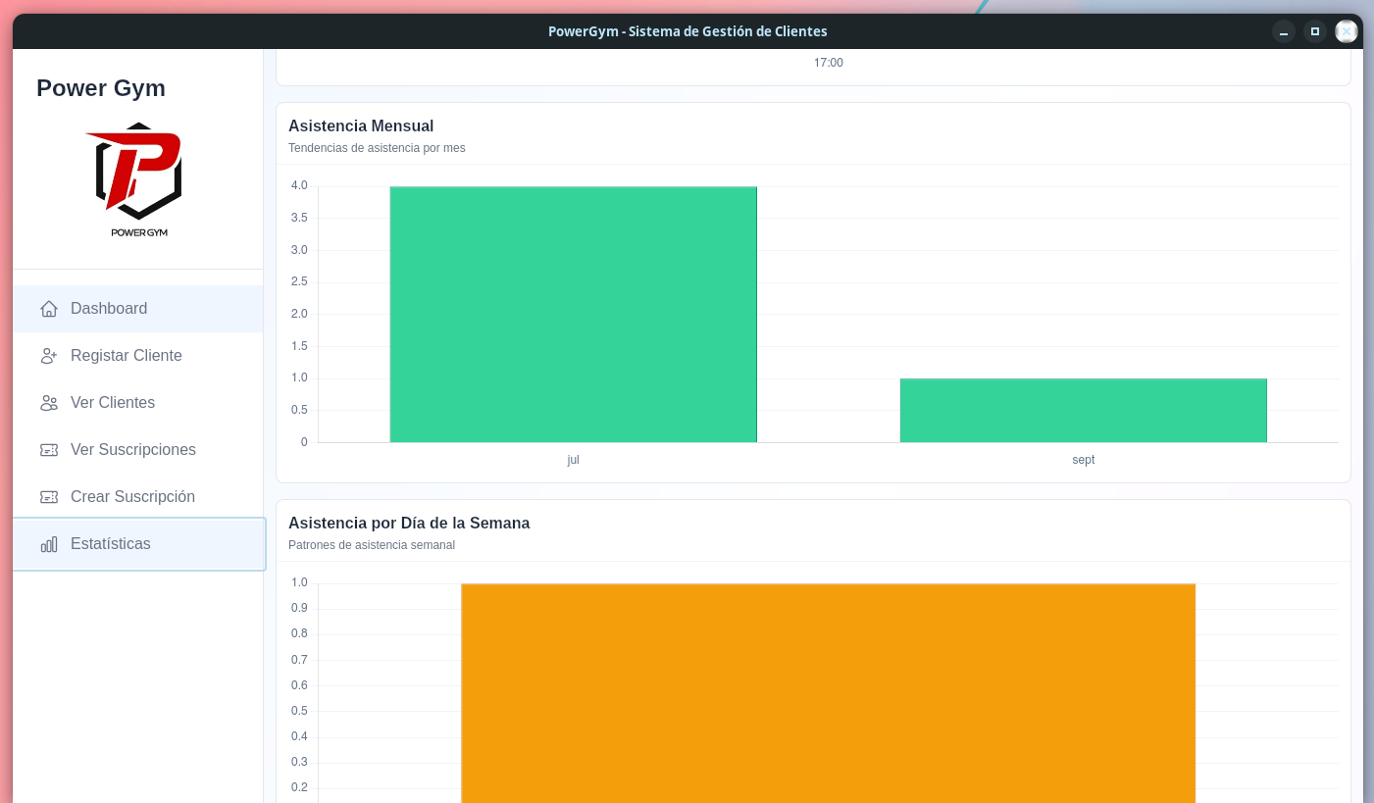The image size is (1374, 803).
Task: Click the Crear Suscripción ticket icon
Action: [49, 497]
